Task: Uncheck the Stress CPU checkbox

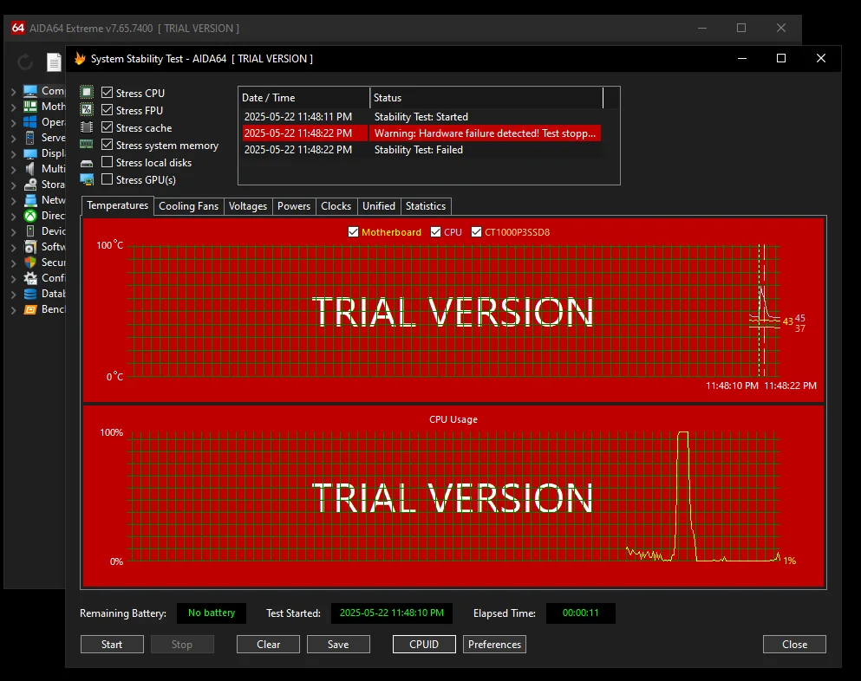Action: tap(108, 93)
